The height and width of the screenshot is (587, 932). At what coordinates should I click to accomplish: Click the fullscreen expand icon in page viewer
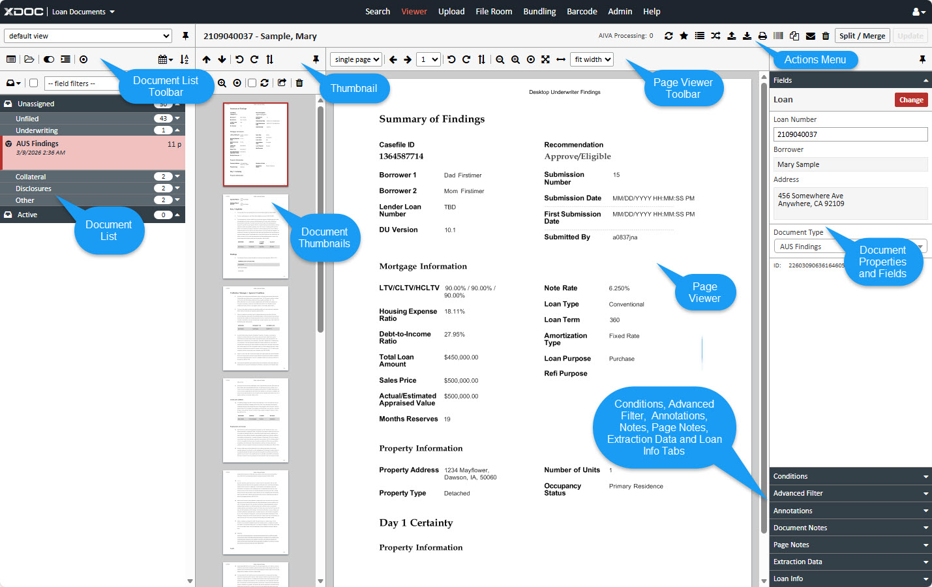pos(545,59)
